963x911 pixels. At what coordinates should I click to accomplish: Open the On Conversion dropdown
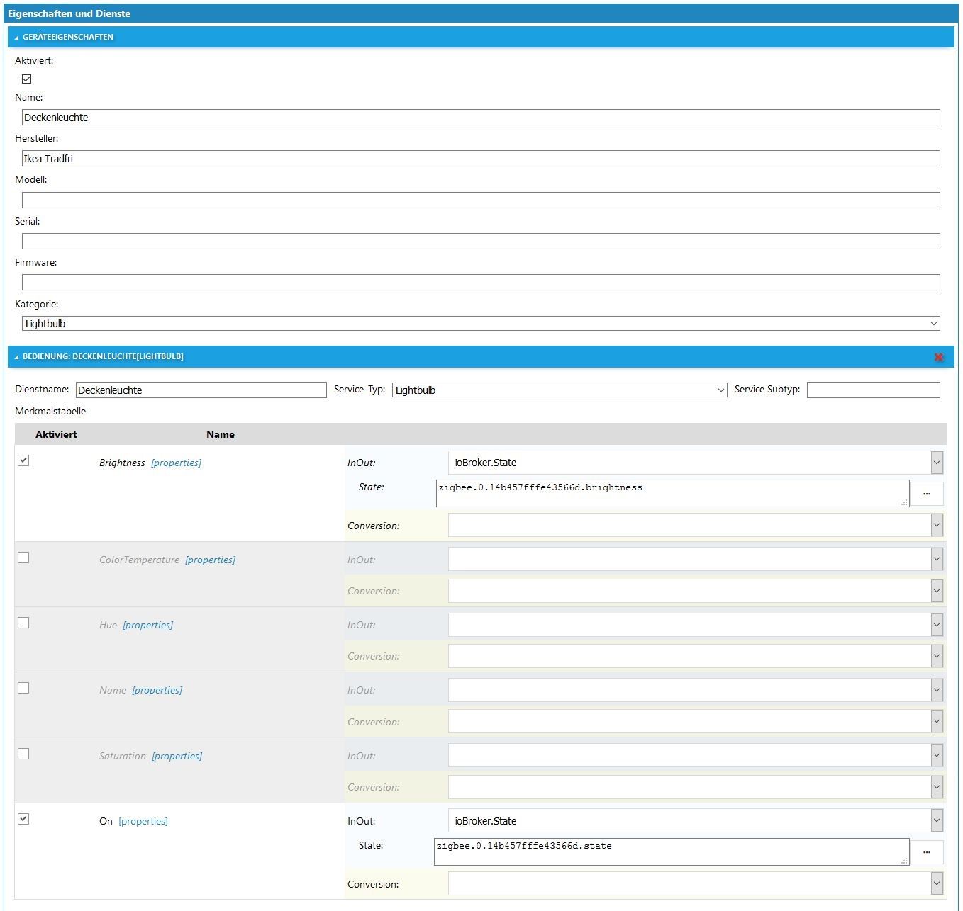pyautogui.click(x=696, y=883)
